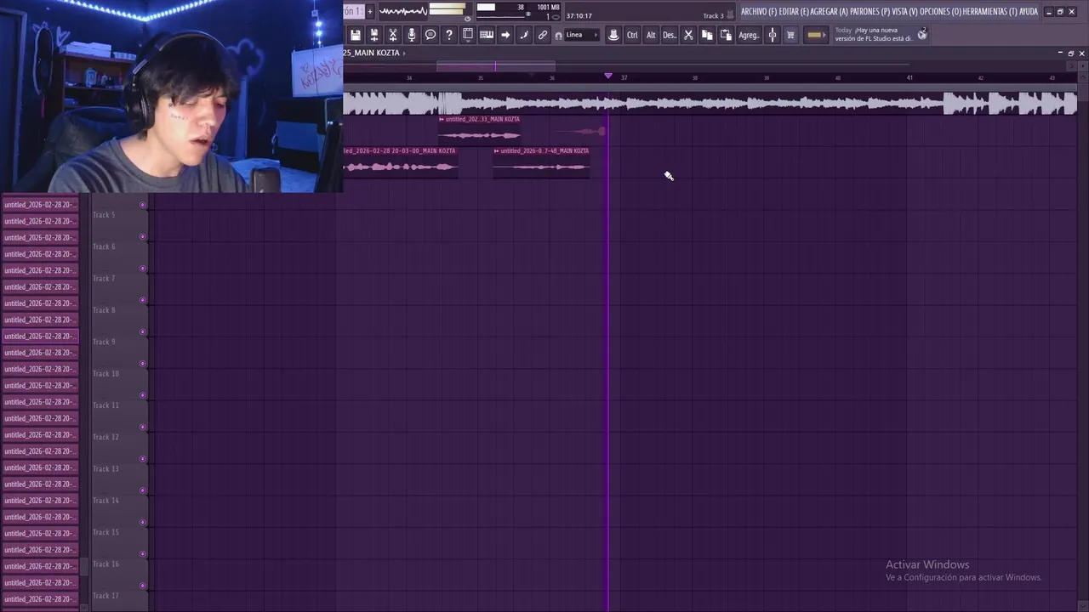Click the globe news icon

(922, 35)
